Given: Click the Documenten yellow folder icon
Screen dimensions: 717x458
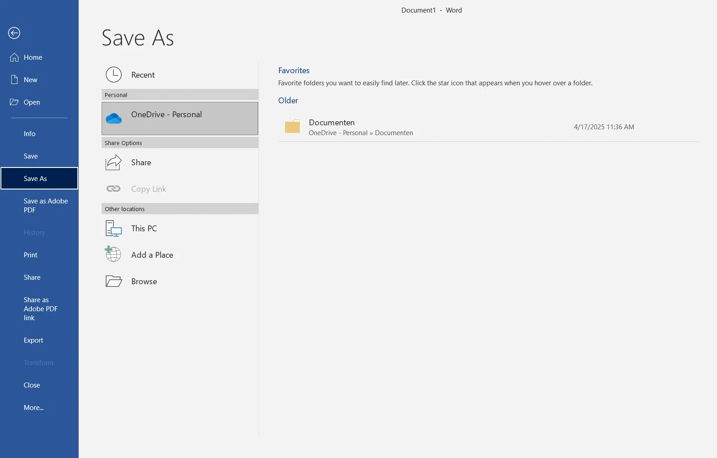Looking at the screenshot, I should click(x=292, y=126).
